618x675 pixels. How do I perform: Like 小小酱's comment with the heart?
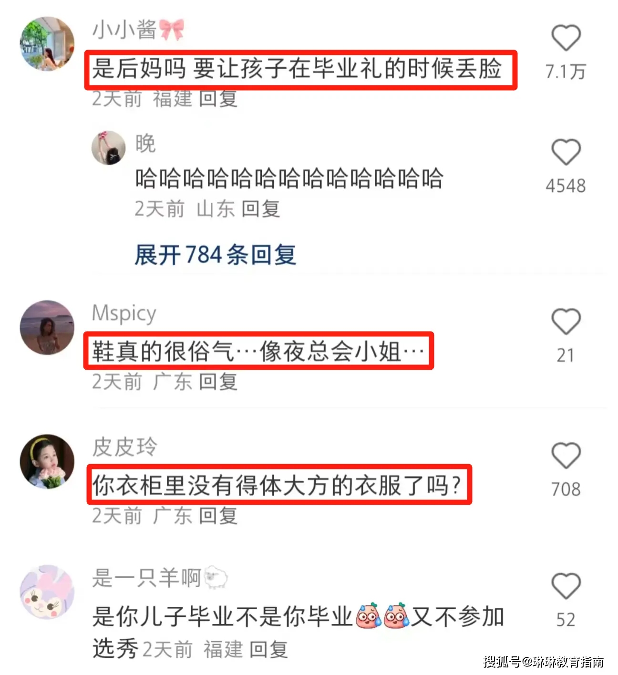click(x=566, y=38)
